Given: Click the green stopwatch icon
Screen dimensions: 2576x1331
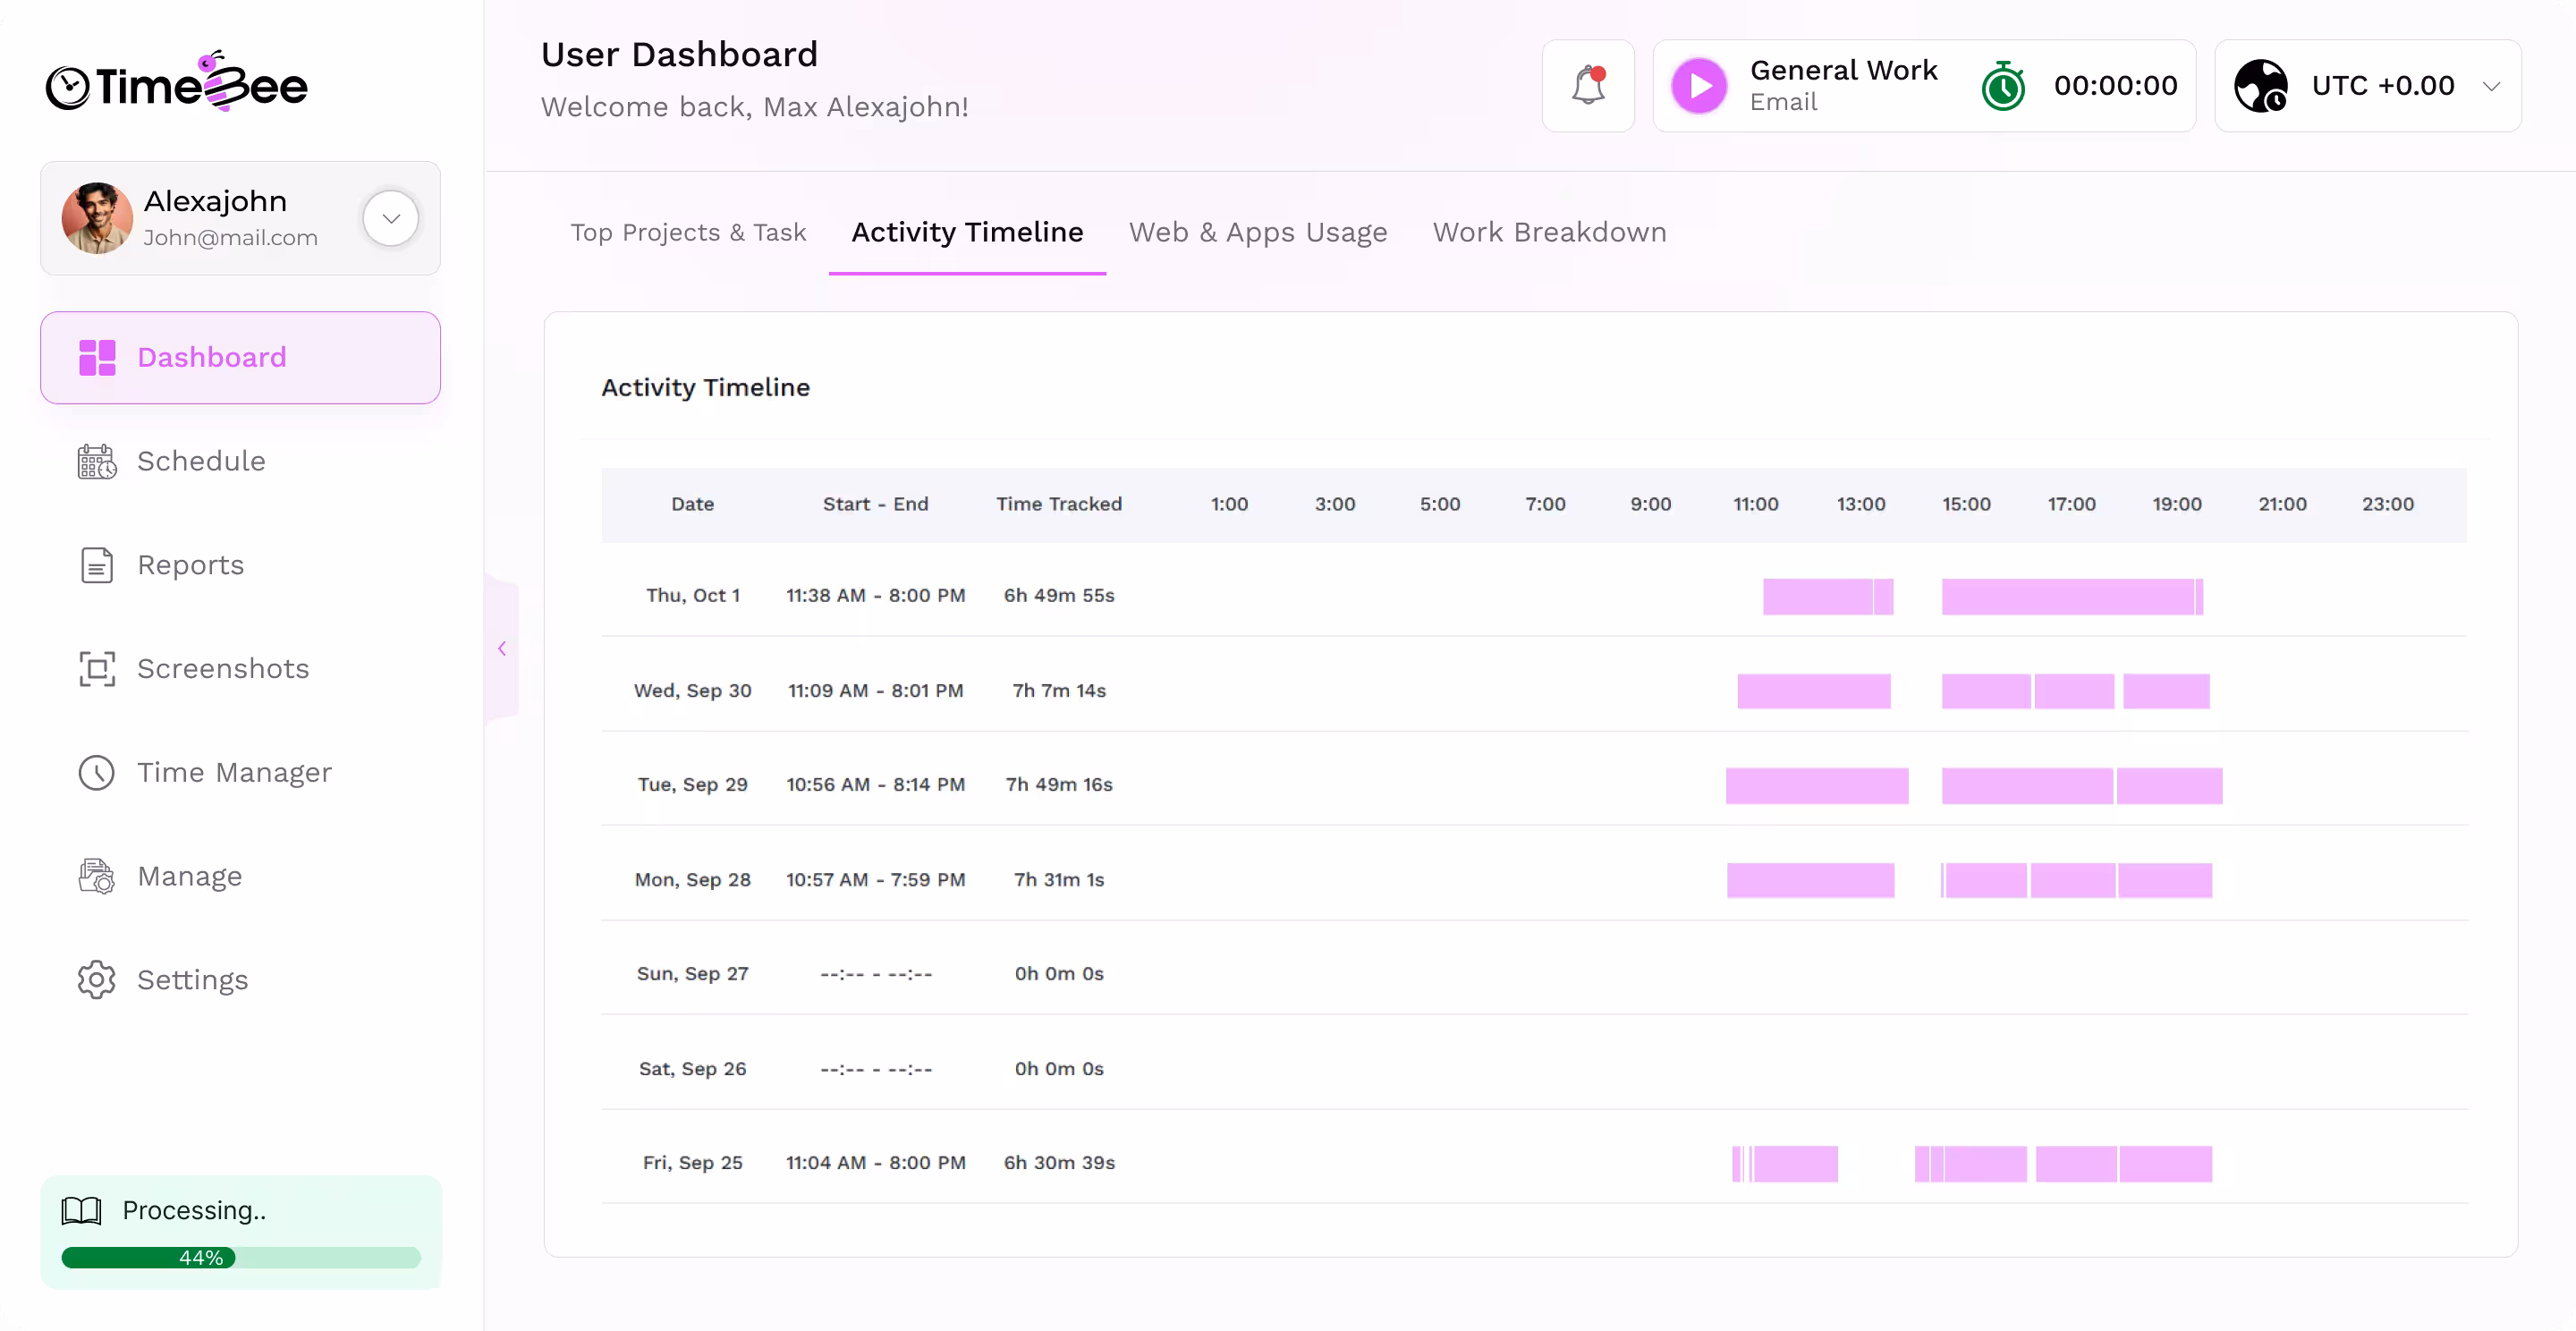Looking at the screenshot, I should pyautogui.click(x=2003, y=86).
